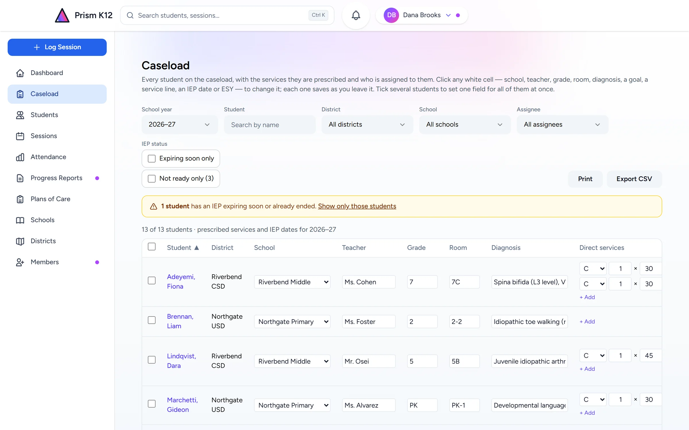The height and width of the screenshot is (430, 689).
Task: Click + Add service for Brennan, Liam
Action: click(x=587, y=322)
